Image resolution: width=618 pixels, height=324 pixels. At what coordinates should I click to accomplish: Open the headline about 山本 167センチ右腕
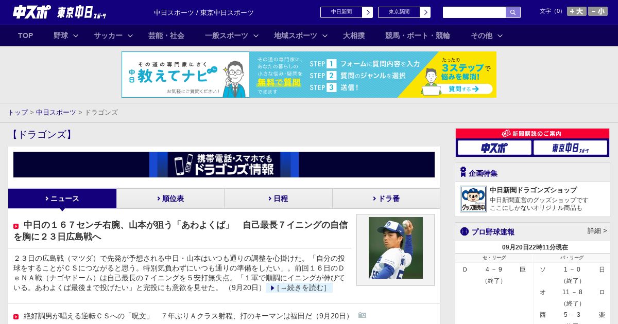[181, 230]
